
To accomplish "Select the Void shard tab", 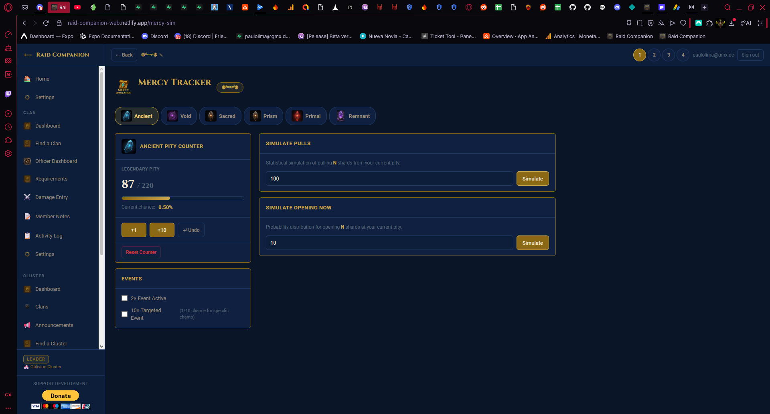I will [x=179, y=116].
